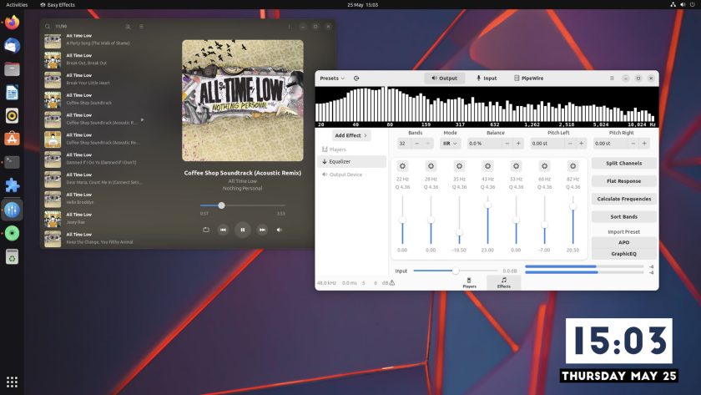Image resolution: width=701 pixels, height=395 pixels.
Task: Skip to the previous track
Action: (x=223, y=230)
